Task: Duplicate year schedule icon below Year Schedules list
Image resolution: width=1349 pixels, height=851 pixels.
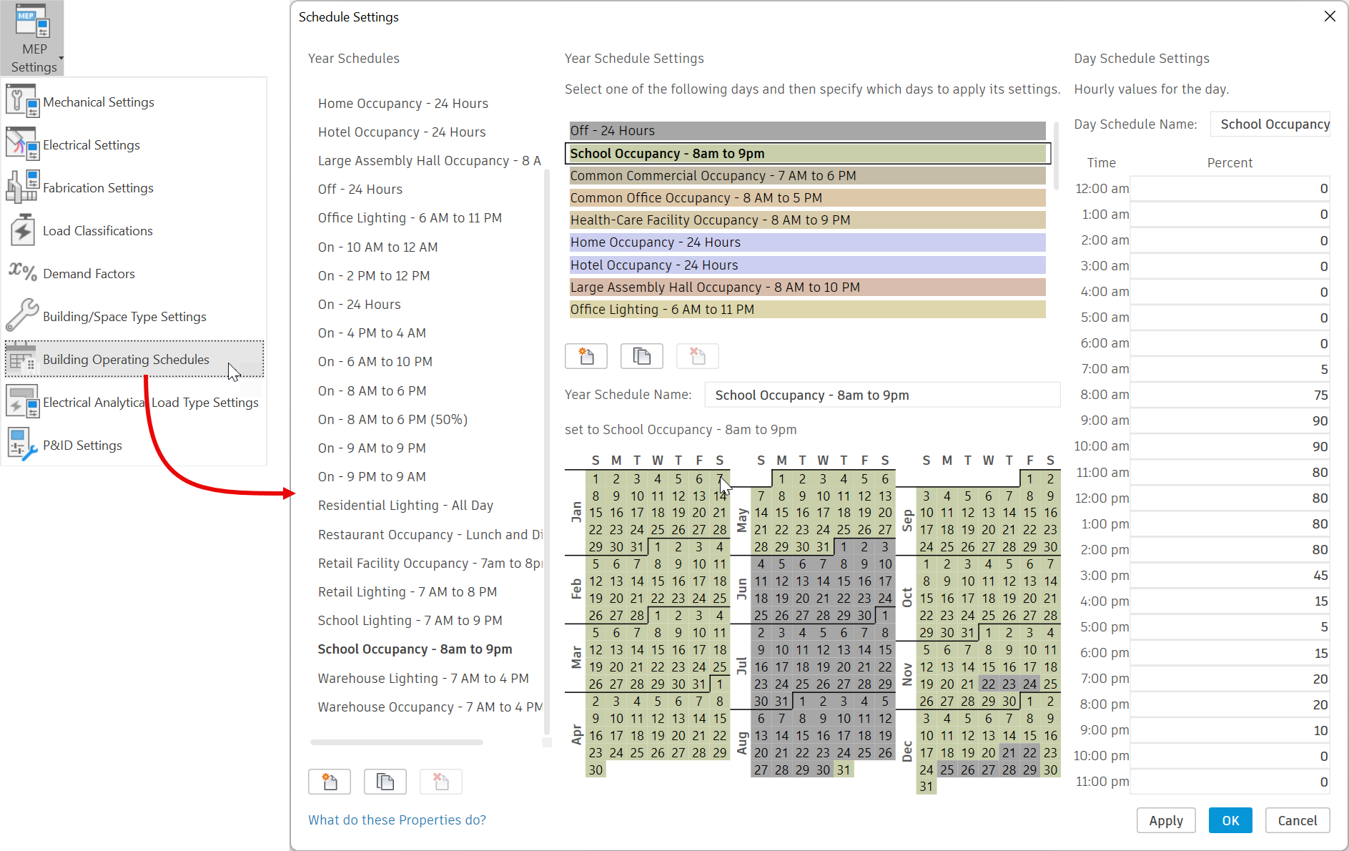Action: click(385, 782)
